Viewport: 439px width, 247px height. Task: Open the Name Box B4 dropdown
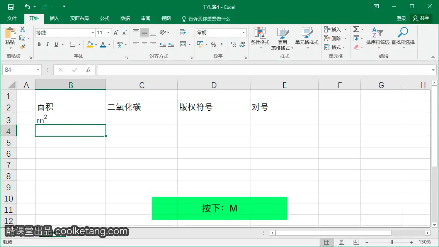[x=38, y=69]
